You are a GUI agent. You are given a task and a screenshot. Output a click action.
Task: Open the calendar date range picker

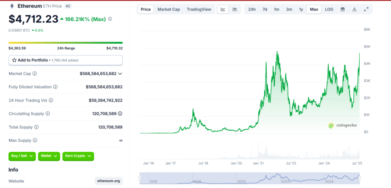(x=343, y=10)
